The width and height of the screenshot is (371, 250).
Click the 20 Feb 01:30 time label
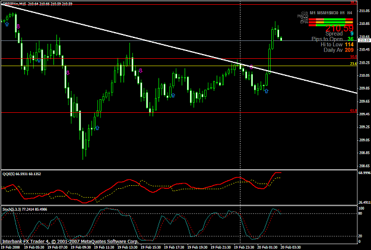coord(268,248)
